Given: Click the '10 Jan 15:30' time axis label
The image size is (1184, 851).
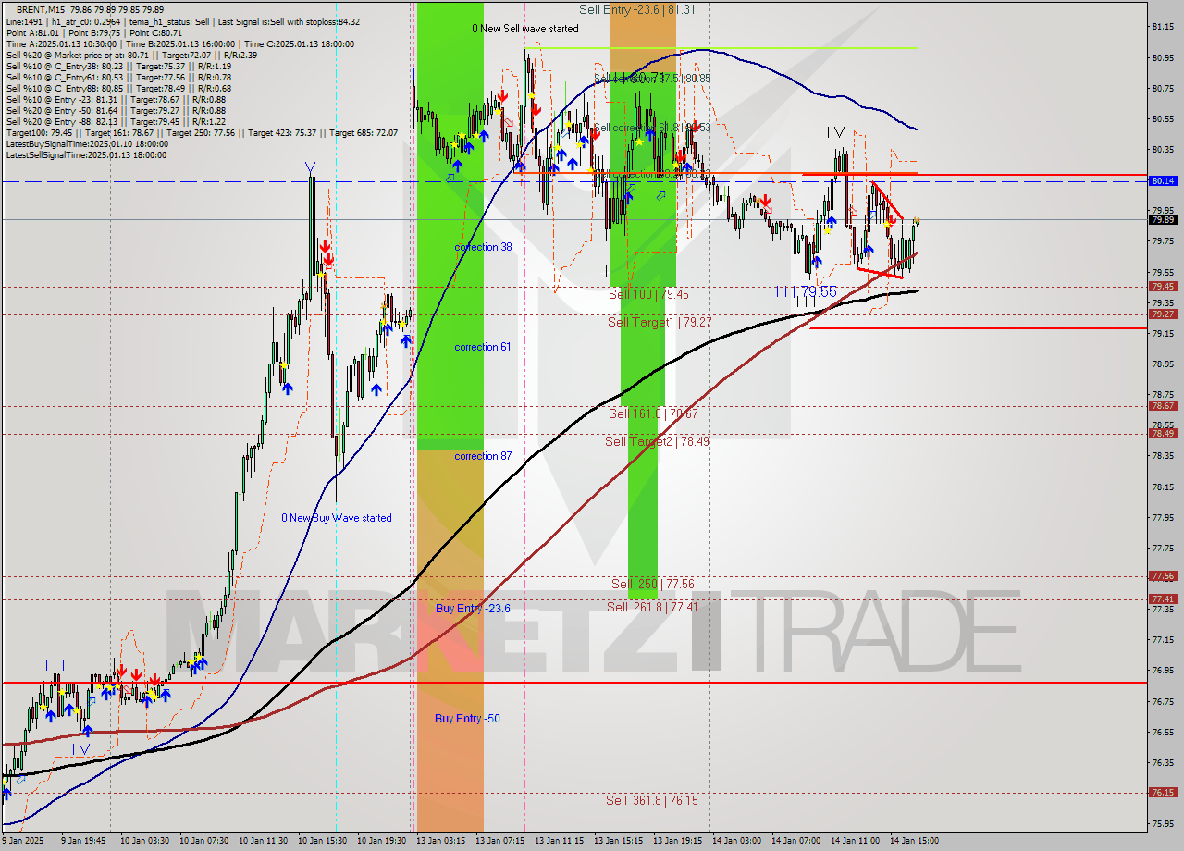Looking at the screenshot, I should (322, 841).
